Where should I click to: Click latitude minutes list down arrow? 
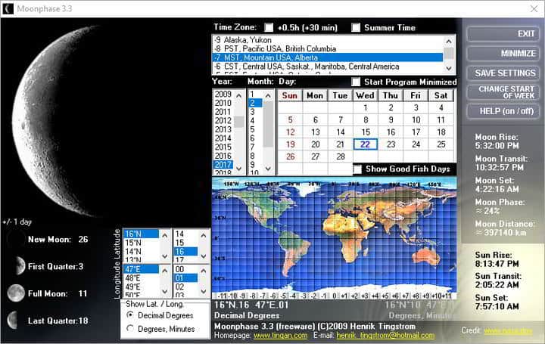(204, 257)
